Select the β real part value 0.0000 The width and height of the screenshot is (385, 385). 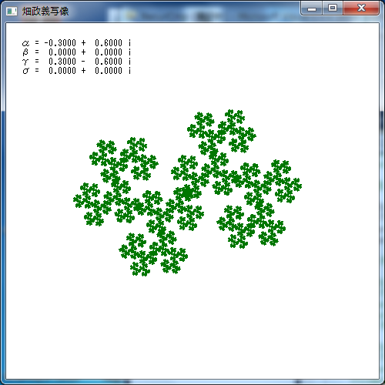[62, 52]
